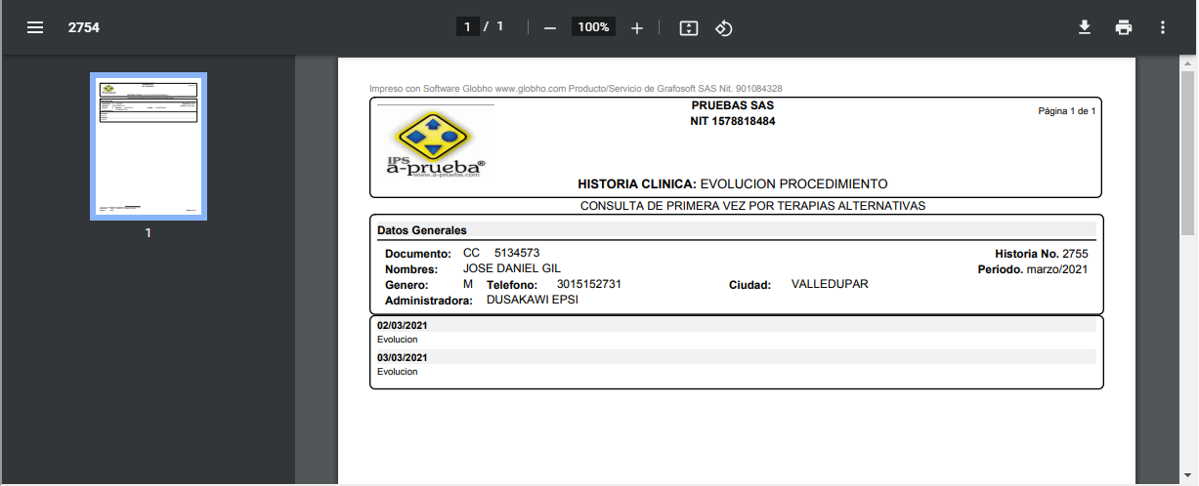This screenshot has width=1199, height=486.
Task: Toggle the sidebar with the hamburger menu icon
Action: pyautogui.click(x=35, y=27)
